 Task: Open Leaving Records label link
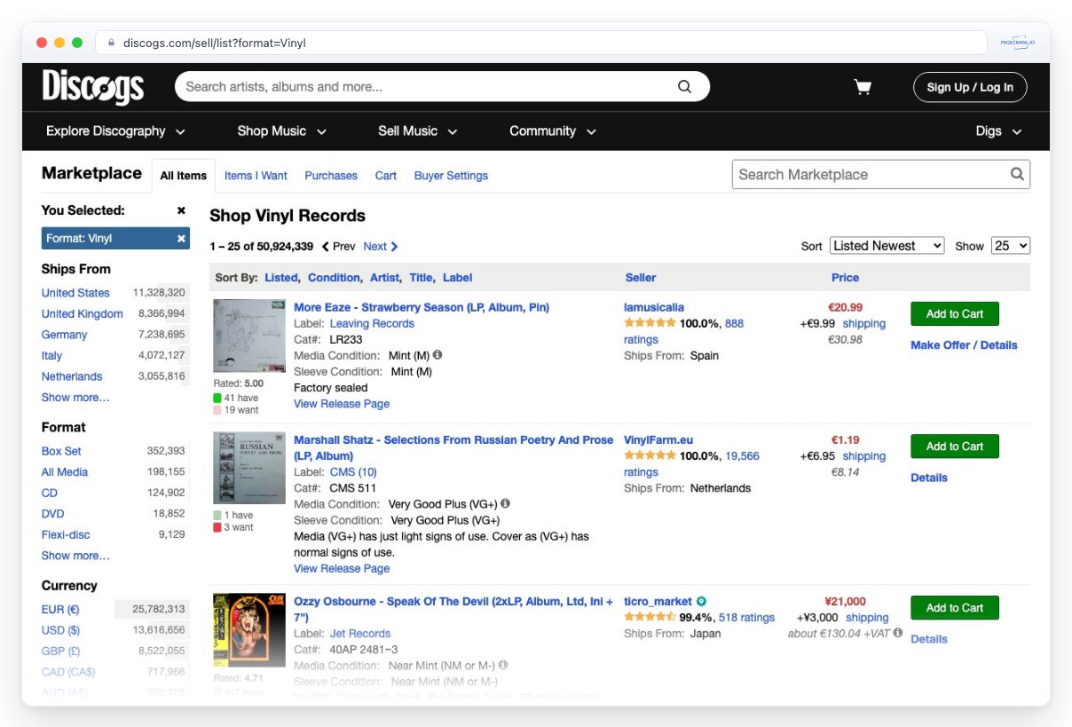[x=372, y=324]
